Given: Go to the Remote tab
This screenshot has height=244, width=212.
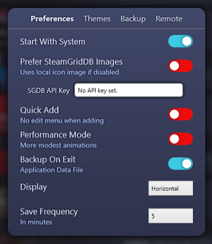Looking at the screenshot, I should click(x=169, y=19).
